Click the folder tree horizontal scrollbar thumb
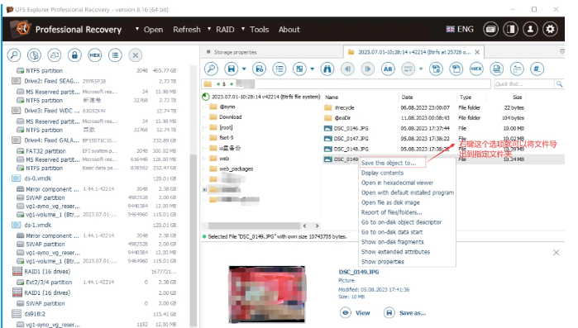This screenshot has height=328, width=578. [x=254, y=226]
